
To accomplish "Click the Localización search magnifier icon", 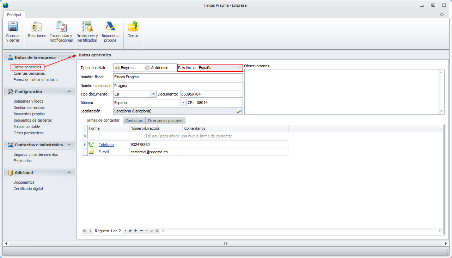I will point(239,111).
